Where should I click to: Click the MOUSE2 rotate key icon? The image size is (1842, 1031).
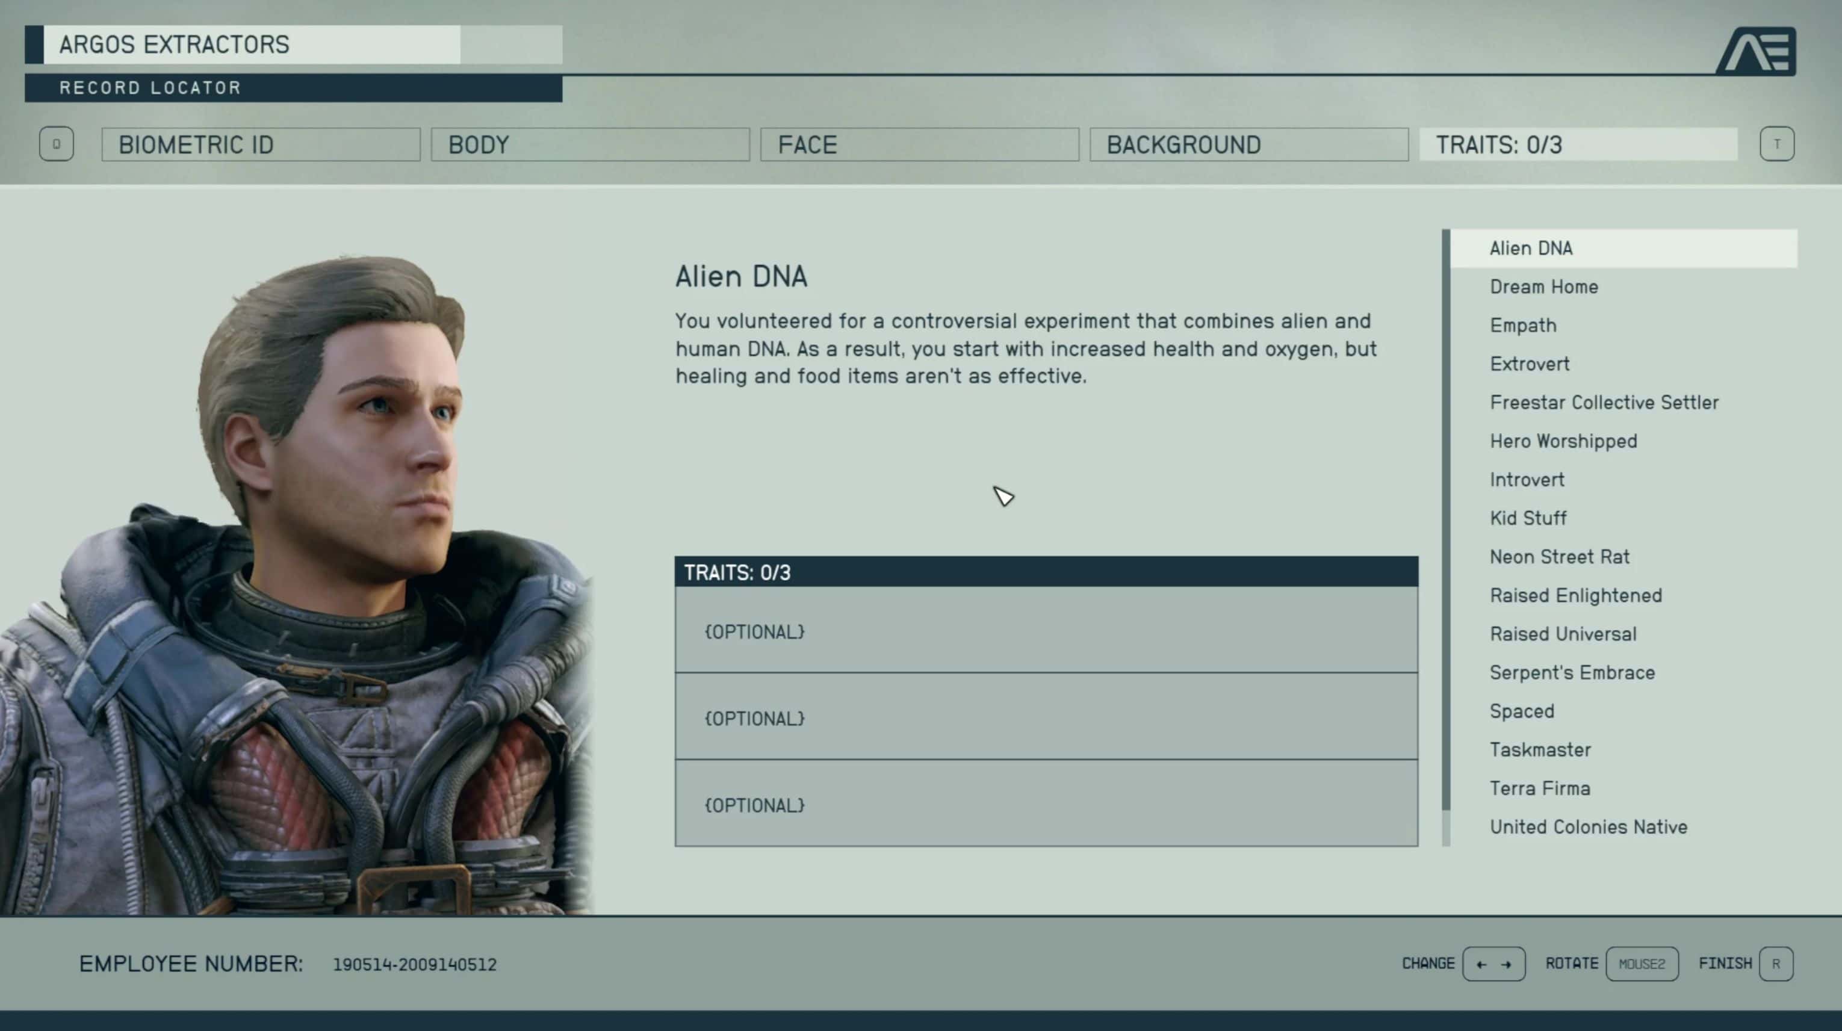1642,964
